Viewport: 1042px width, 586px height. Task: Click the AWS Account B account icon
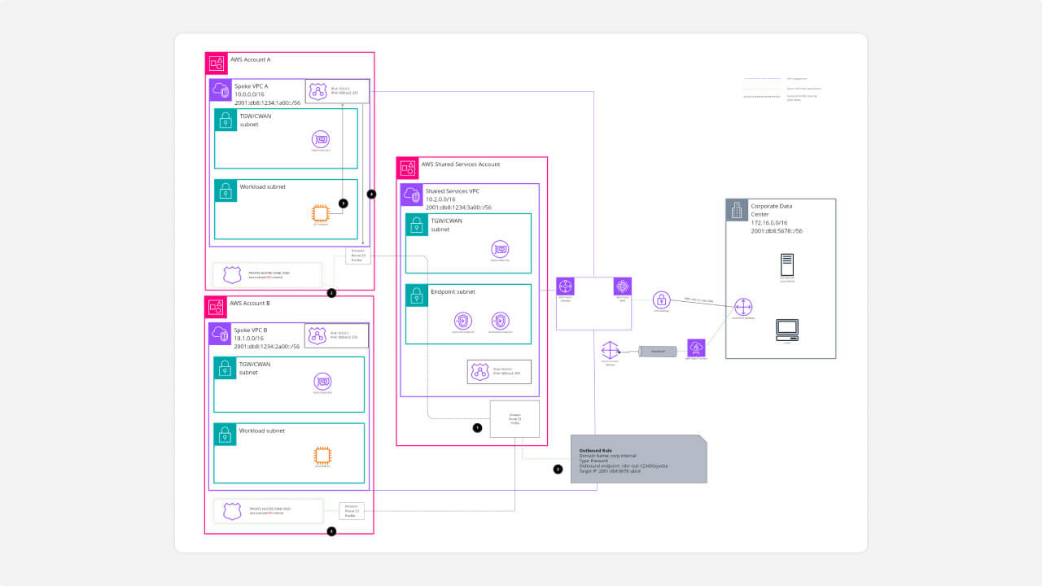pyautogui.click(x=217, y=307)
